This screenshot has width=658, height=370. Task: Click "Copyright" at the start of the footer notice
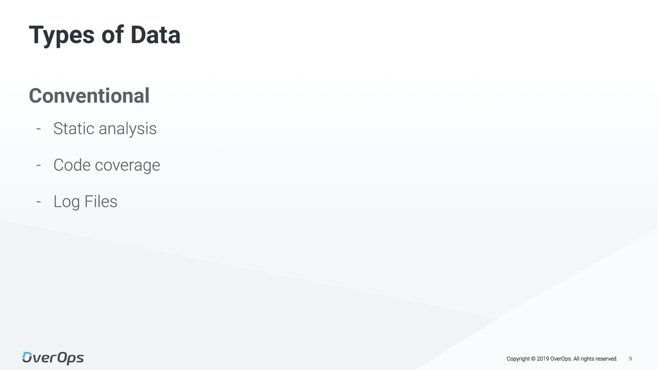tap(518, 358)
